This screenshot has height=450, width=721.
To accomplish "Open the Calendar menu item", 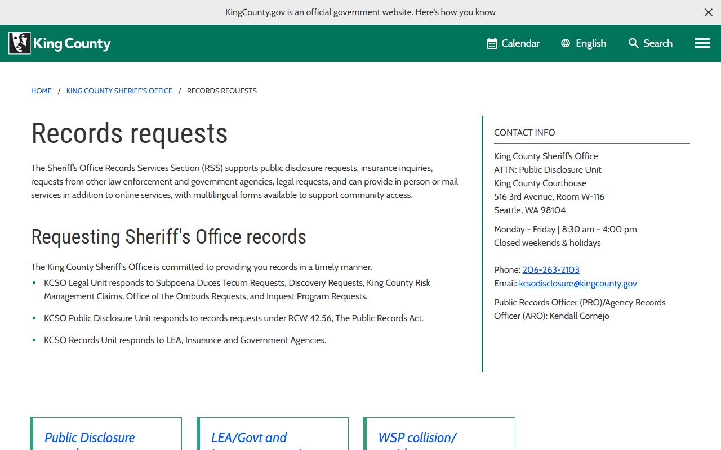I will coord(513,43).
